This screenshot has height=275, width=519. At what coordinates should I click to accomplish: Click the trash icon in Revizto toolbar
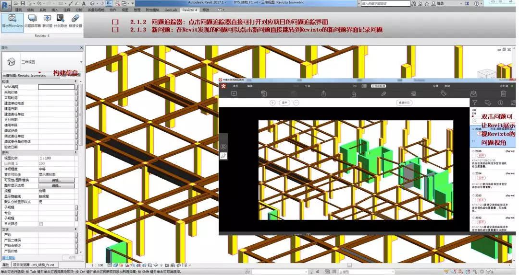504,93
